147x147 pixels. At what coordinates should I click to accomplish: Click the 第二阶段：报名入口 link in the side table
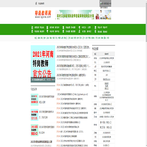(x=106, y=127)
